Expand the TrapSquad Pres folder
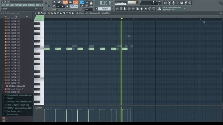223x125 pixels. (18, 102)
